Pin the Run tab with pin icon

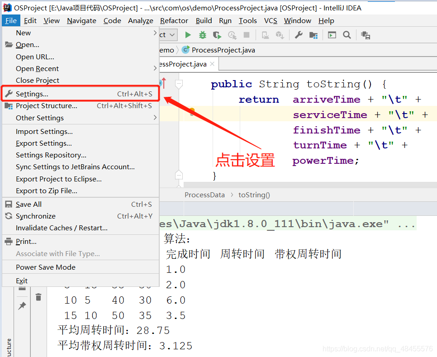[22, 306]
